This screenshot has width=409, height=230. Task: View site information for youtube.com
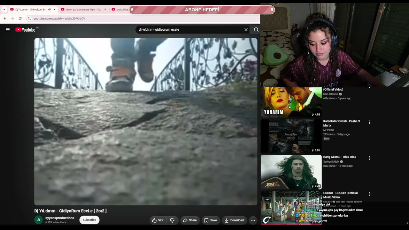pyautogui.click(x=29, y=19)
